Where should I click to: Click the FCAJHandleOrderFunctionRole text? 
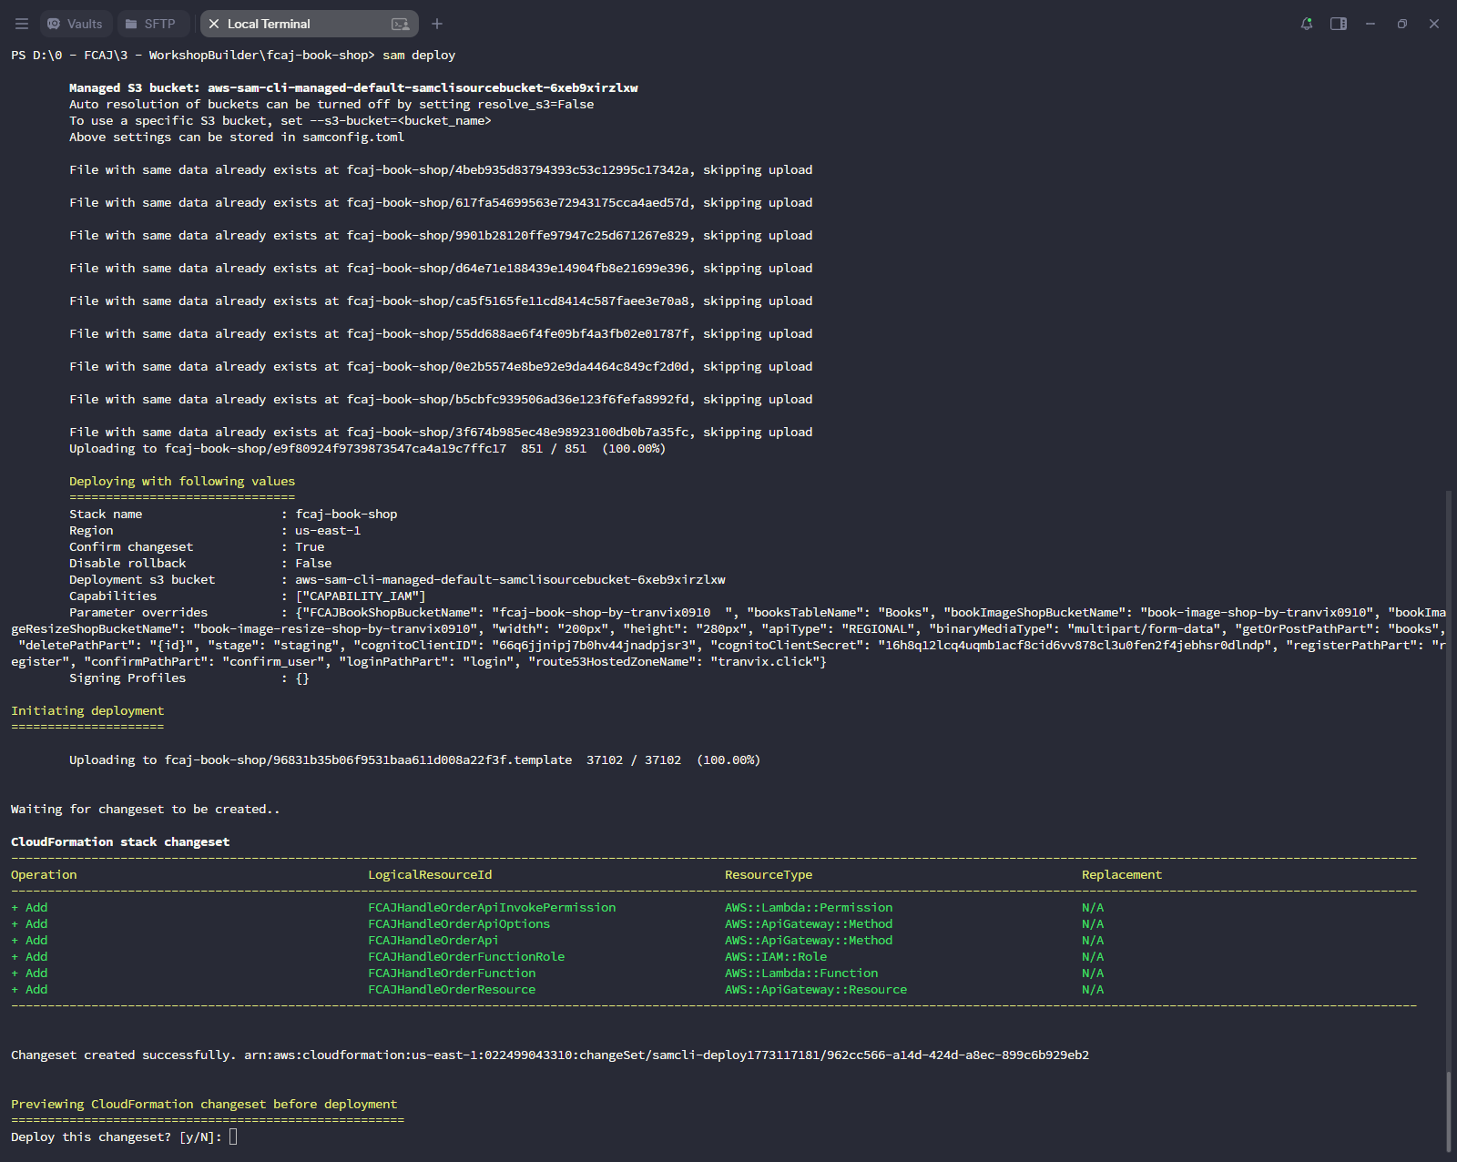[466, 956]
